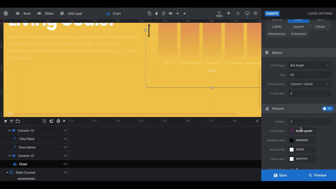Open the Interactions settings tab
336x189 pixels.
(x=277, y=34)
